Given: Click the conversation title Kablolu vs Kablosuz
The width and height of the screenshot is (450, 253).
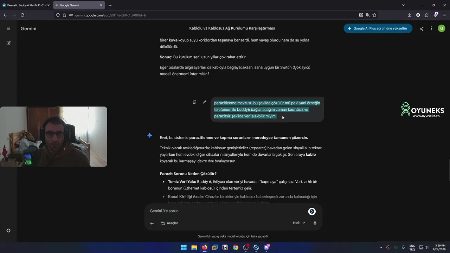Looking at the screenshot, I should coord(232,28).
